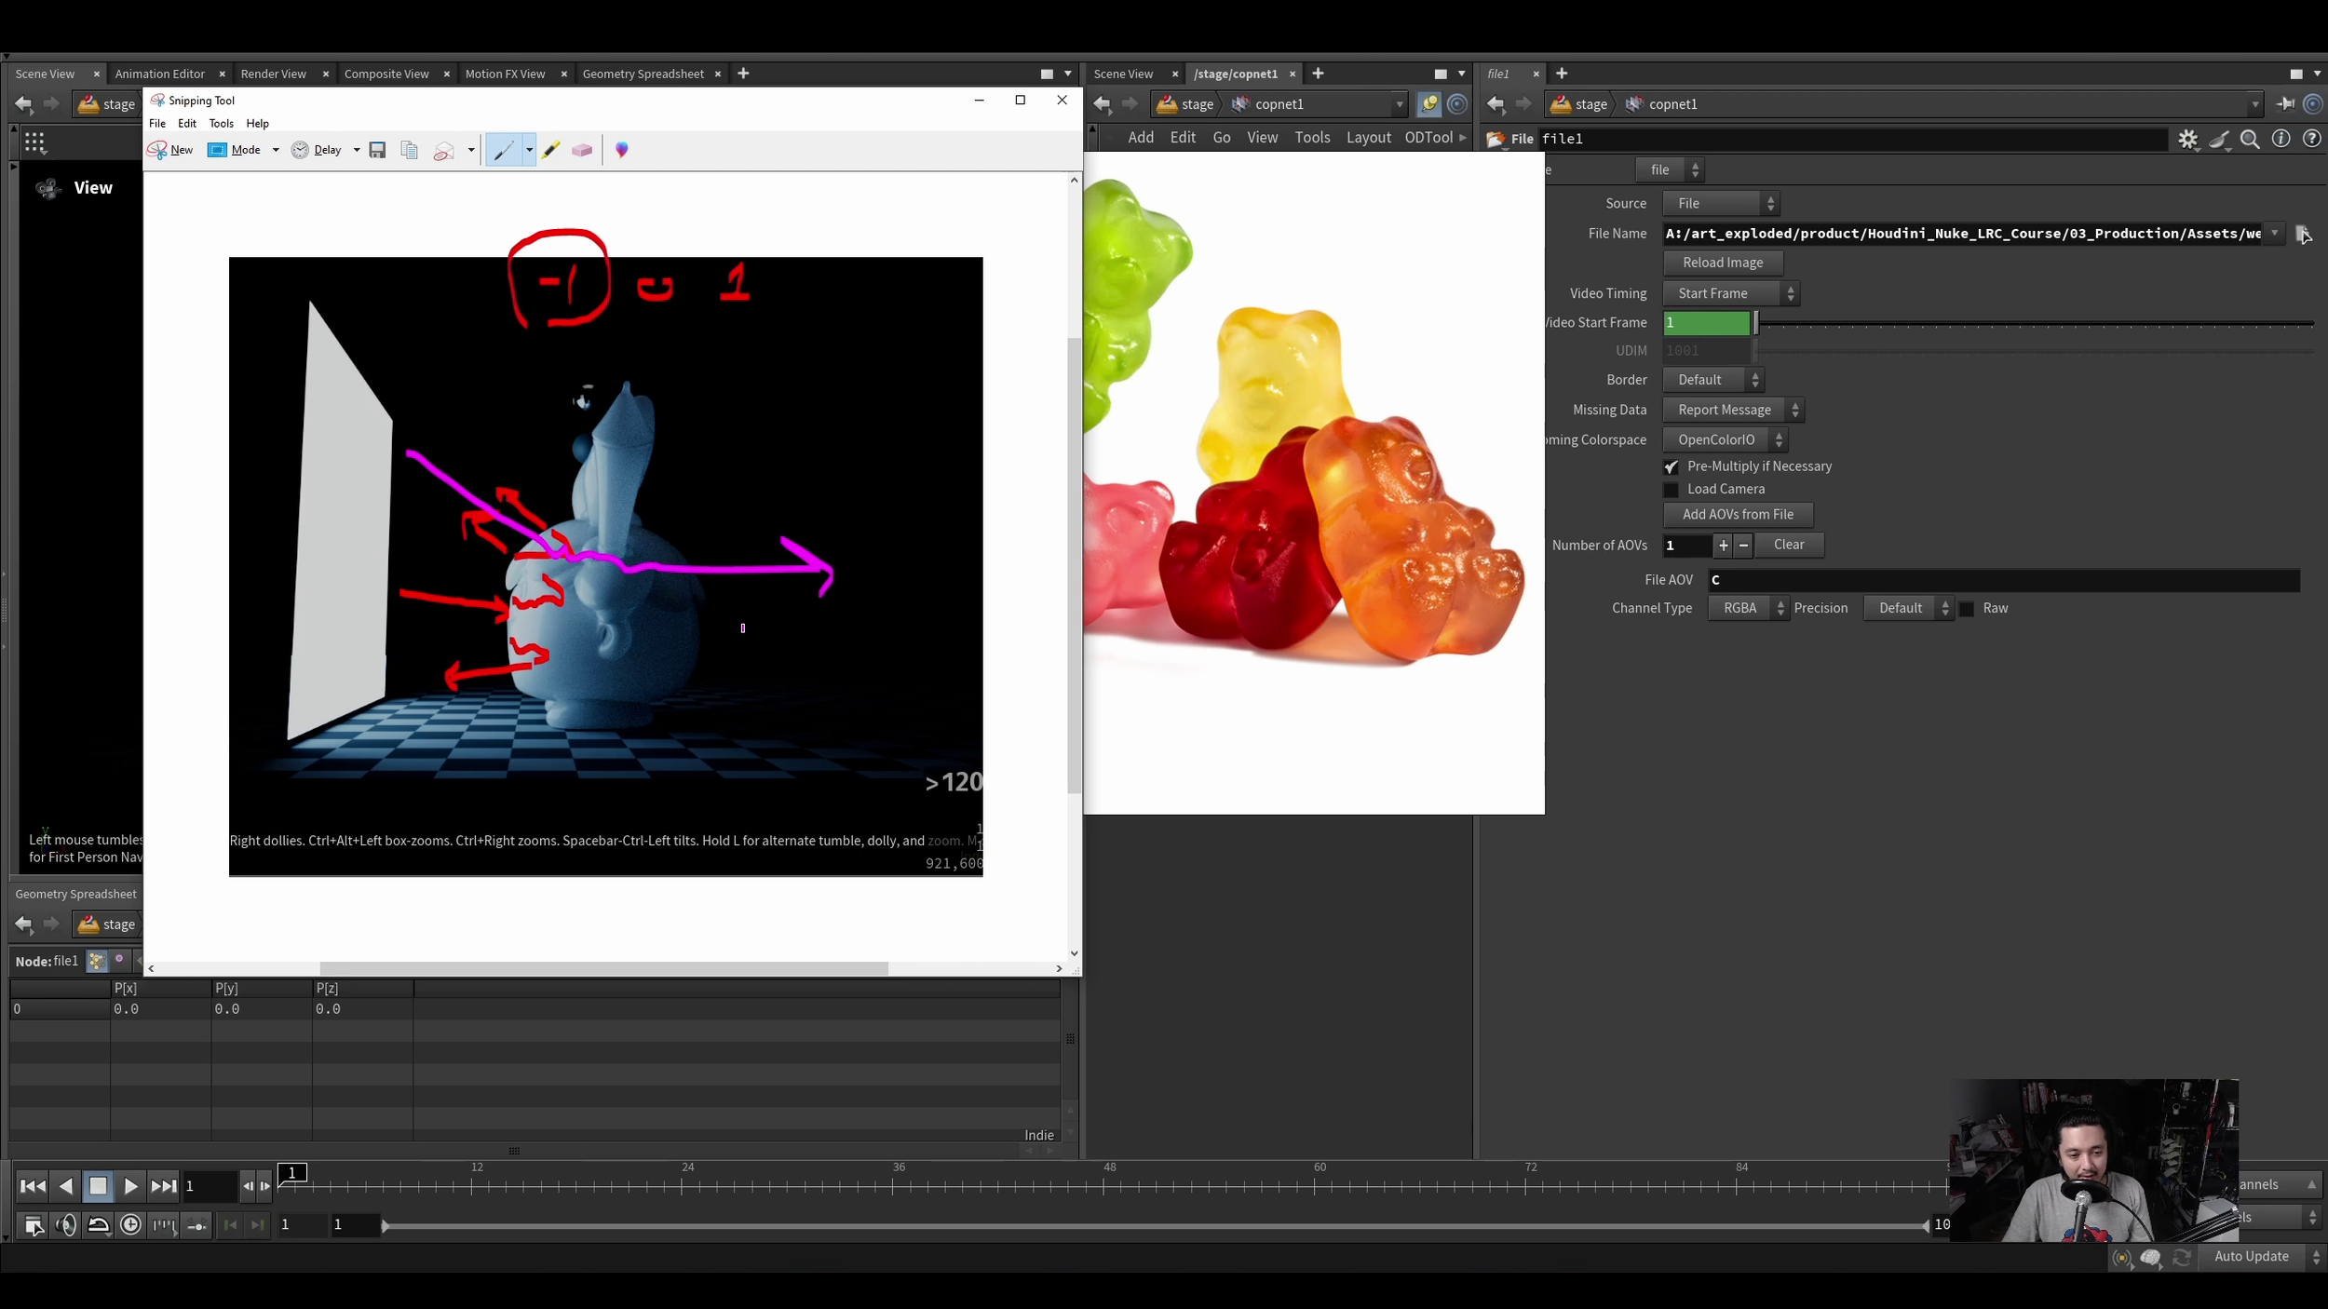Select the Highlighter tool in Snipping Tool
The width and height of the screenshot is (2328, 1309).
550,150
